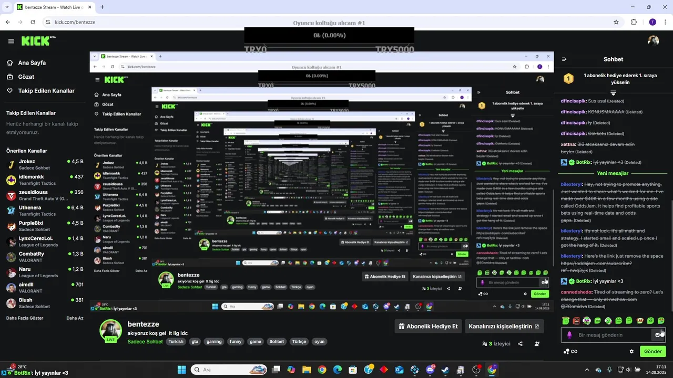Image resolution: width=673 pixels, height=378 pixels.
Task: Open Naru recommended channel
Action: tap(45, 272)
